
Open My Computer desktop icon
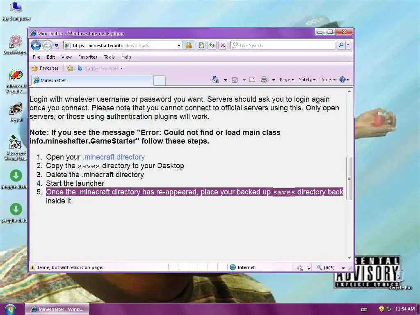[x=16, y=11]
